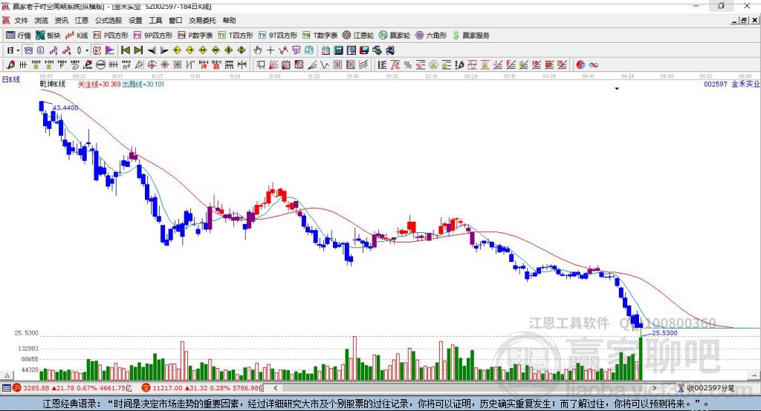
Task: Open the P数字表 tool
Action: 195,36
